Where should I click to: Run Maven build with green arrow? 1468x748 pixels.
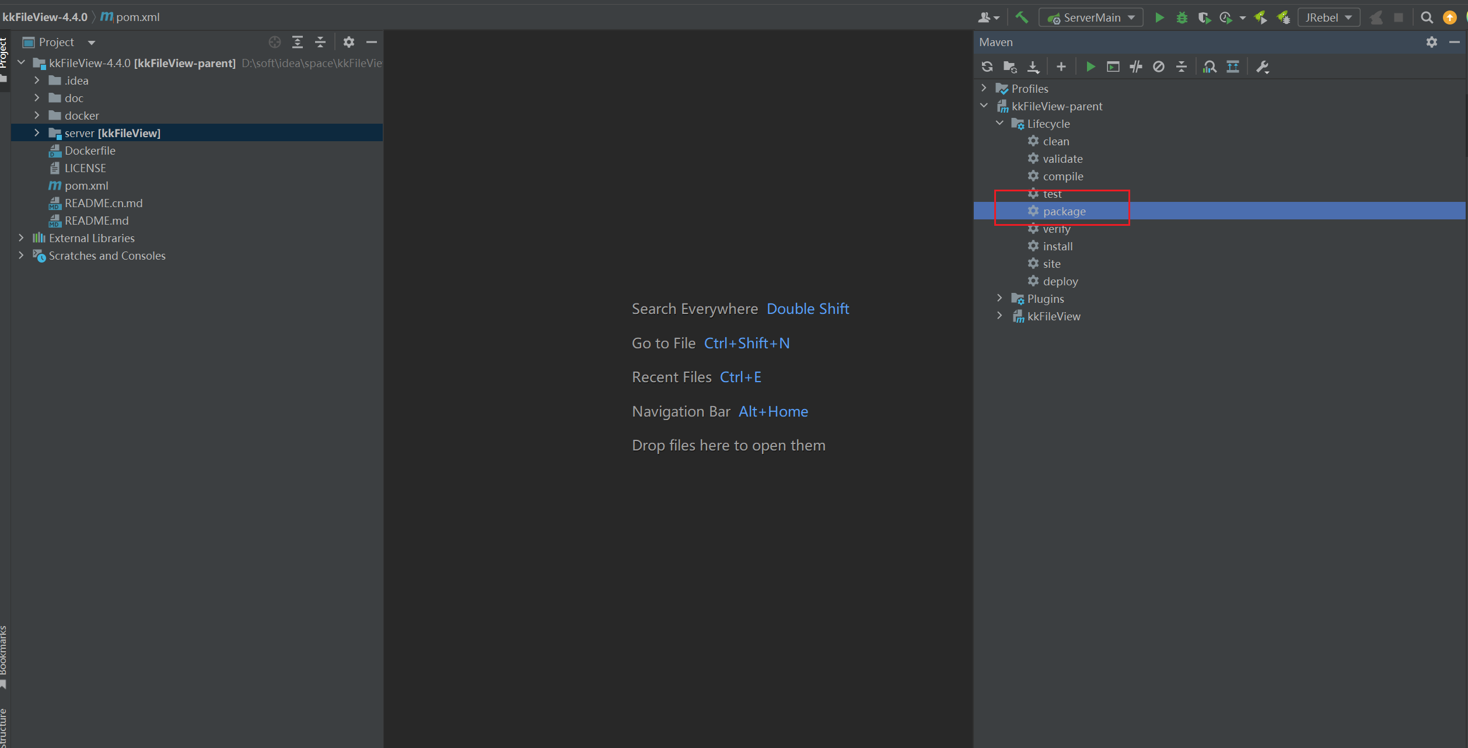(x=1090, y=67)
